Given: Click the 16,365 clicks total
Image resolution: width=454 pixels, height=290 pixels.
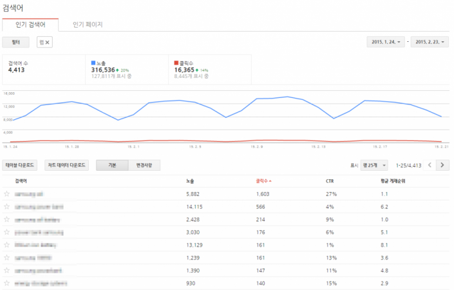Looking at the screenshot, I should (184, 70).
